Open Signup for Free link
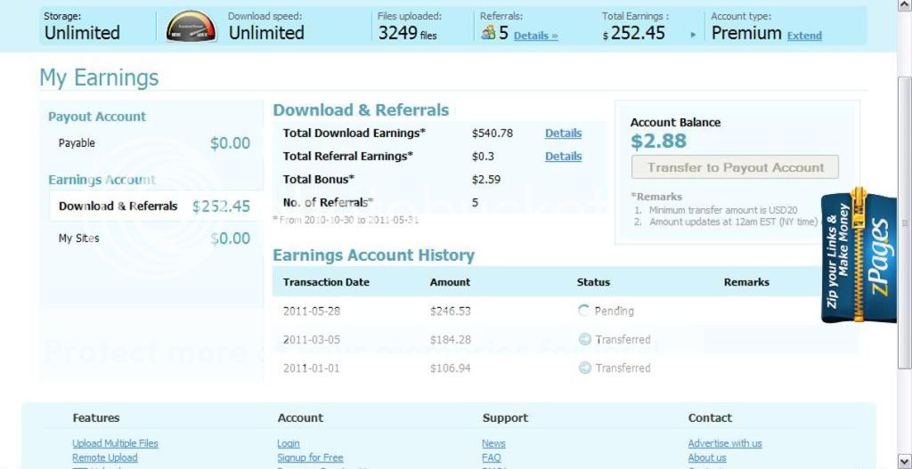This screenshot has height=469, width=912. click(310, 458)
